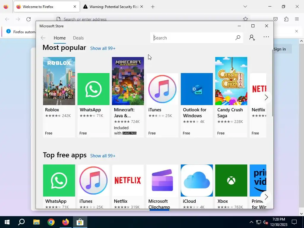The image size is (304, 228).
Task: Open the iTunes icon under Top free apps
Action: pos(94,180)
